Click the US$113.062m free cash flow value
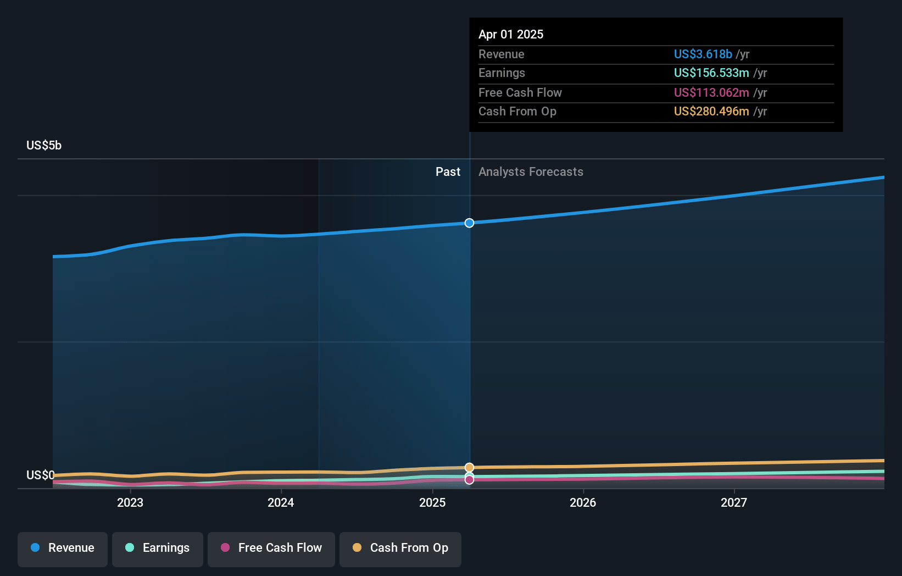The height and width of the screenshot is (576, 902). (x=711, y=92)
